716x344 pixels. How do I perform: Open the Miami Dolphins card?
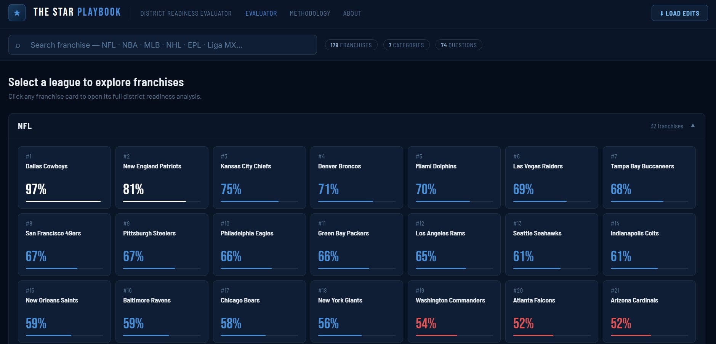454,178
